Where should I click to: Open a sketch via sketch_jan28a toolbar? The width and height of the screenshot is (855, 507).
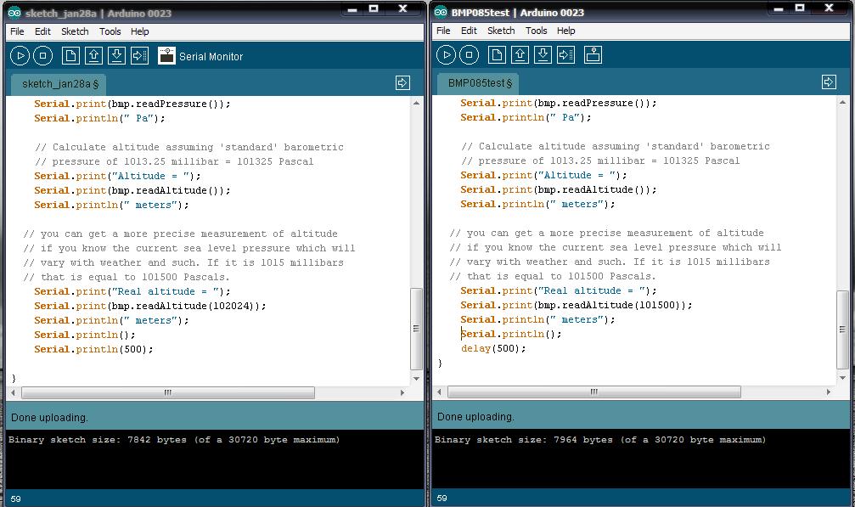[93, 55]
